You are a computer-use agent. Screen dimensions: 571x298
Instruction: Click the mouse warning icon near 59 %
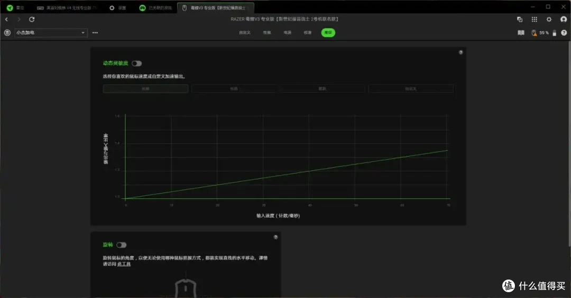(x=534, y=33)
